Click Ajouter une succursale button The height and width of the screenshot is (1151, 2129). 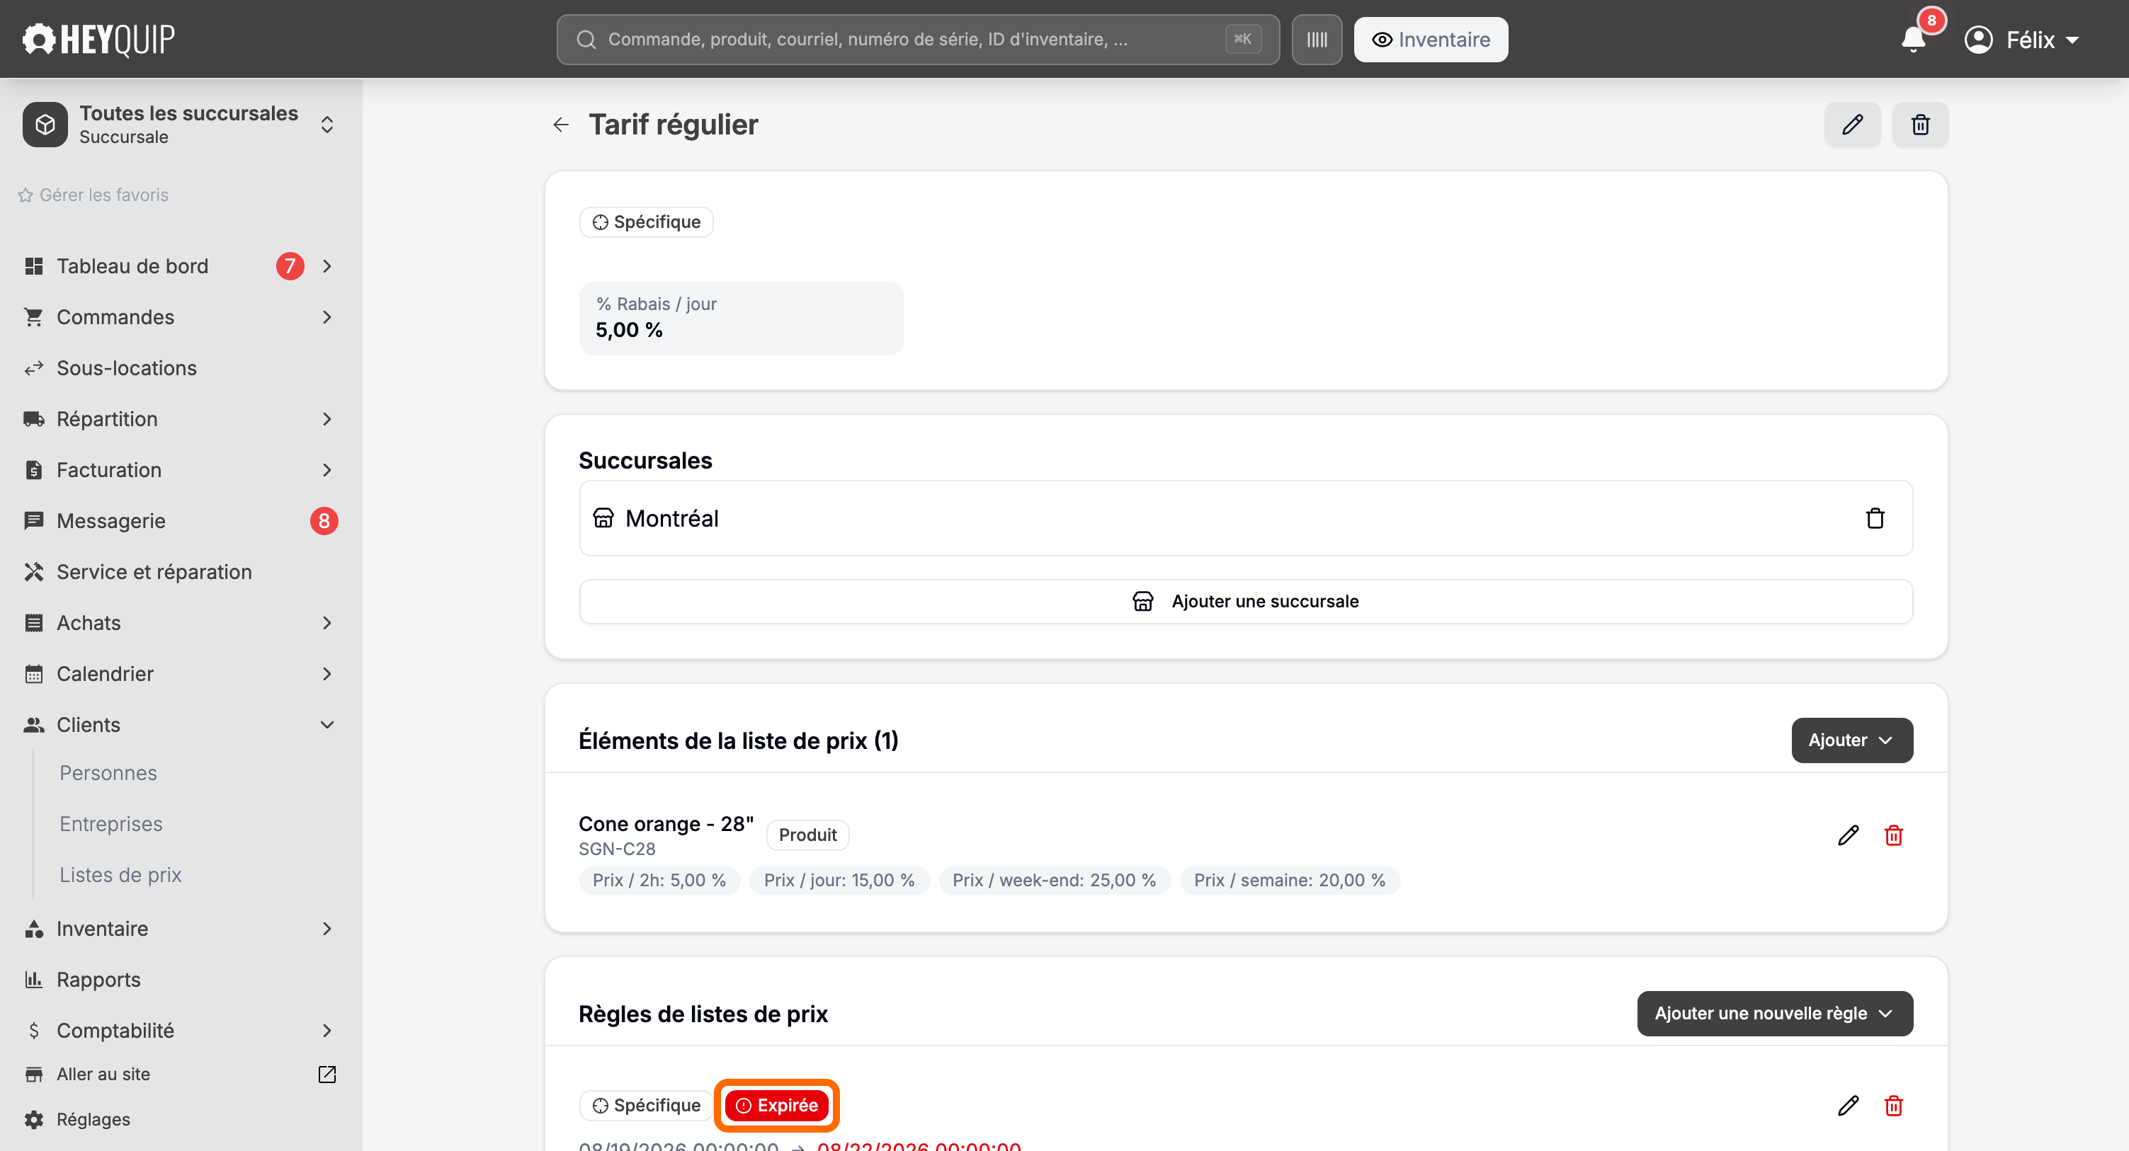(1246, 602)
